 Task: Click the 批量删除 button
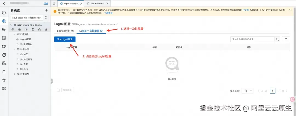pos(67,90)
